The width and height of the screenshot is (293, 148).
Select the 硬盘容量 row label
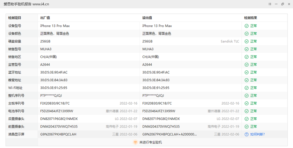pos(15,41)
